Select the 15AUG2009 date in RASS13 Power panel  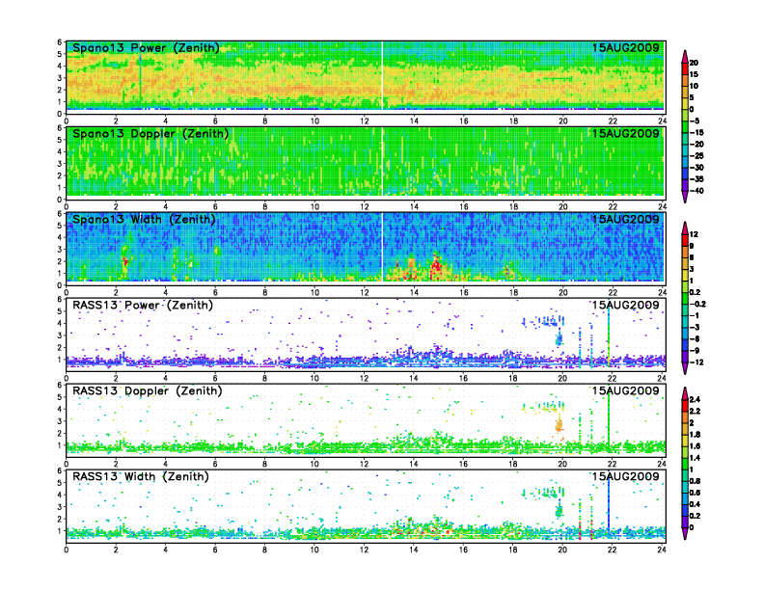coord(625,306)
